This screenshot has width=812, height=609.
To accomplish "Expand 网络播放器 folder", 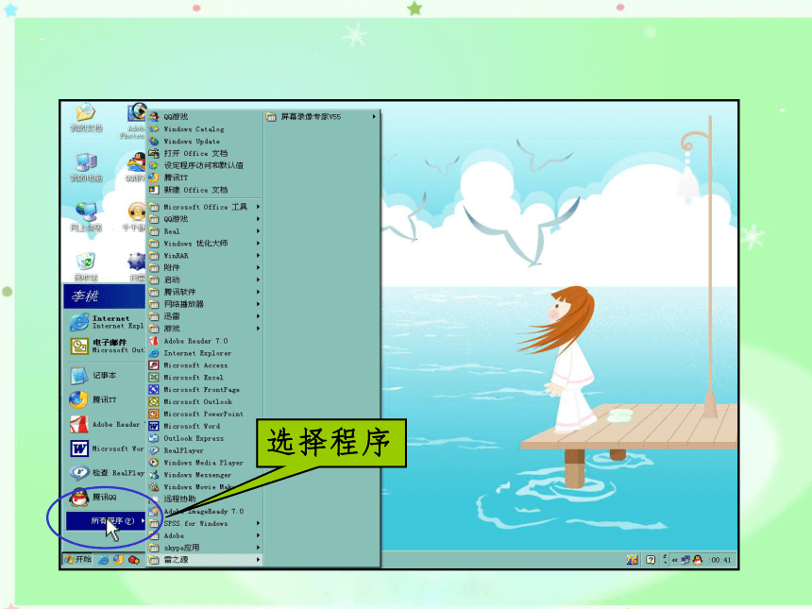I will [x=205, y=304].
